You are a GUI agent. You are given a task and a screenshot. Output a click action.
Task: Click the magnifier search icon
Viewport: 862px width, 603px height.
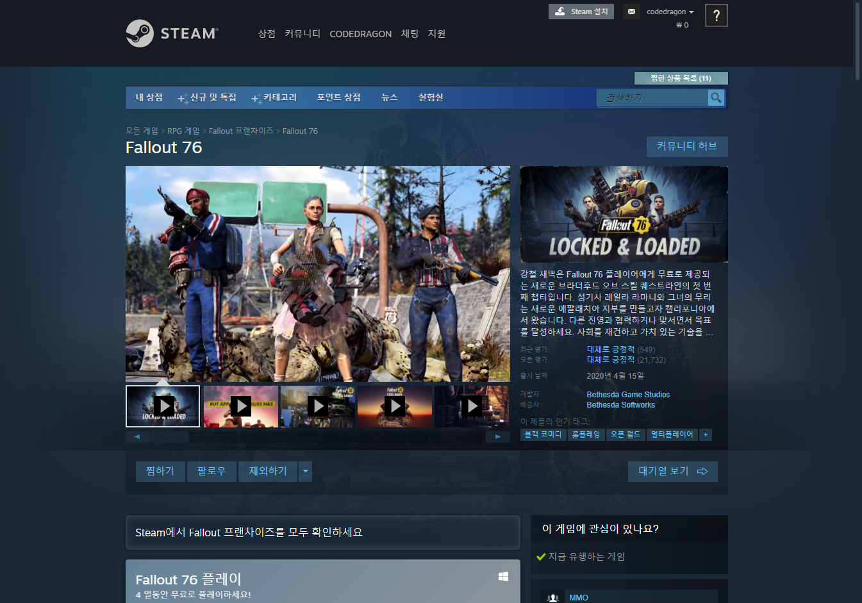click(x=716, y=97)
